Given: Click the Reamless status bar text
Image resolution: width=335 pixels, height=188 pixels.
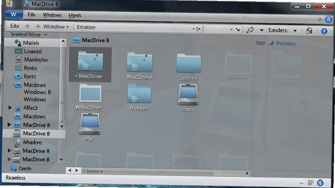Looking at the screenshot, I should point(15,178).
